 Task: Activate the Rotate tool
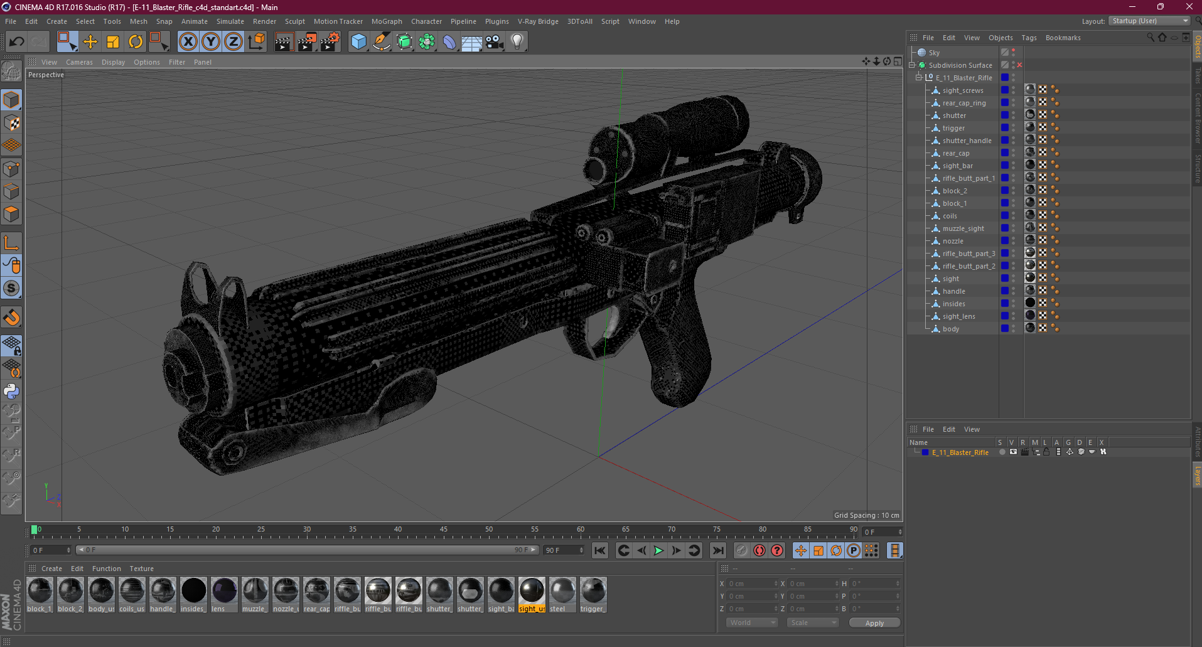tap(136, 42)
